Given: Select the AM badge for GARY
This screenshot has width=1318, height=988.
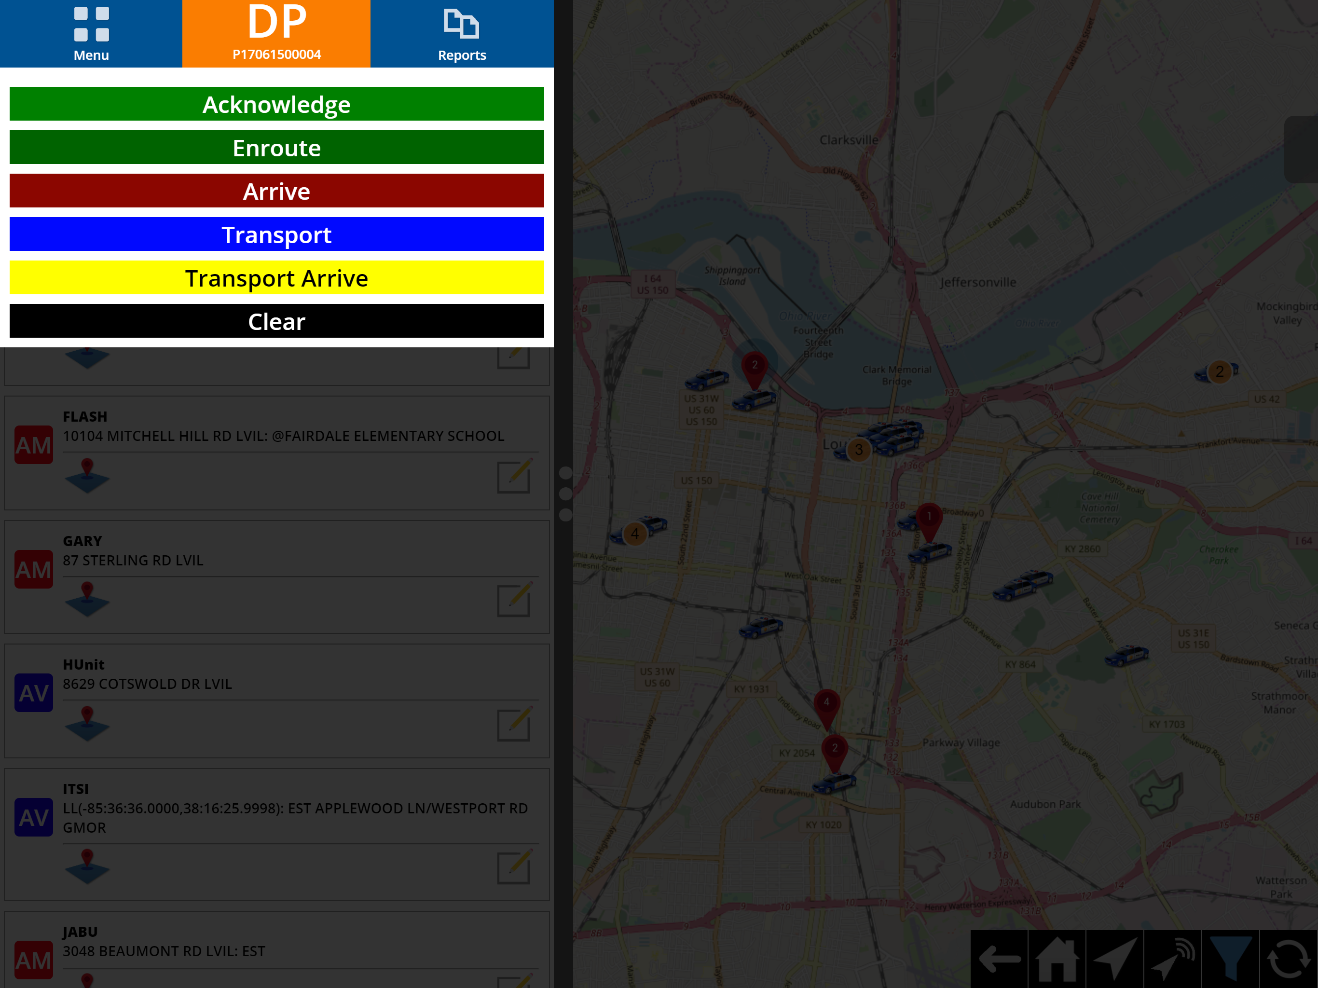Looking at the screenshot, I should tap(33, 570).
